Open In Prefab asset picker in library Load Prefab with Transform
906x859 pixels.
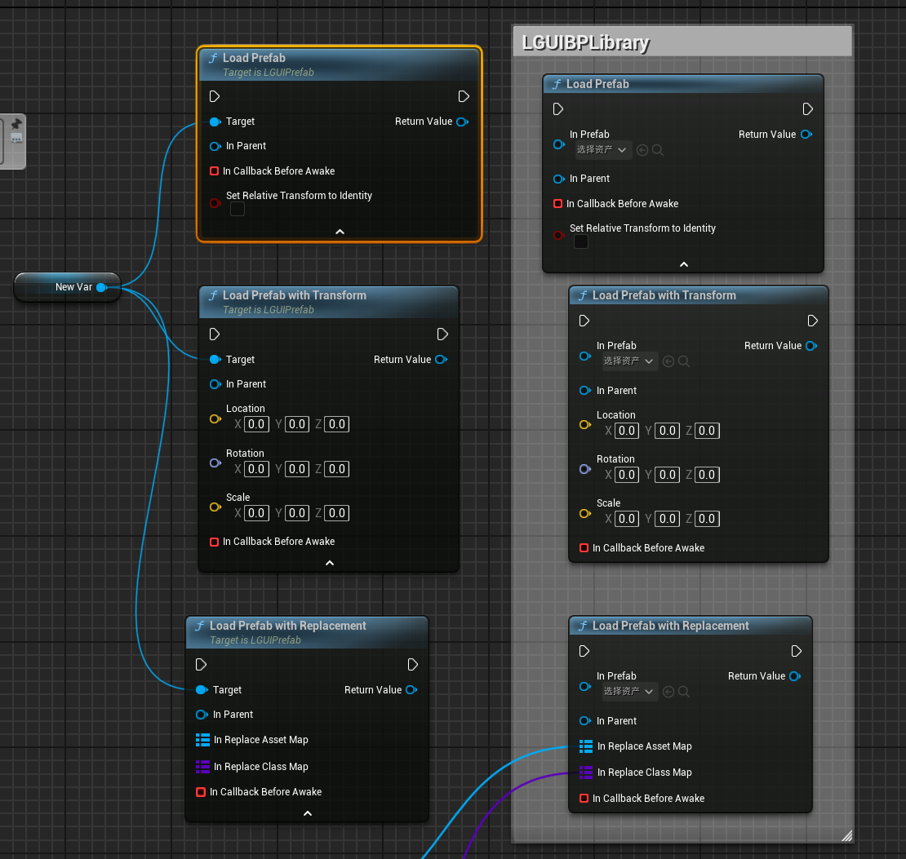click(x=628, y=361)
